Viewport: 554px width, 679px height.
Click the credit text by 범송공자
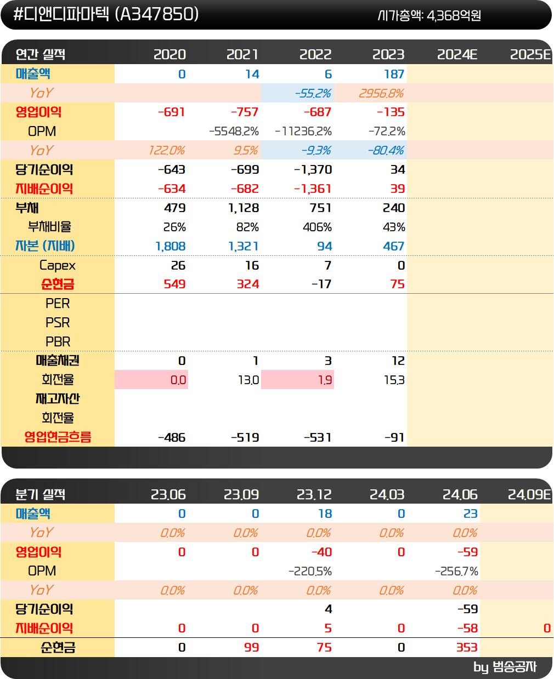pos(505,667)
